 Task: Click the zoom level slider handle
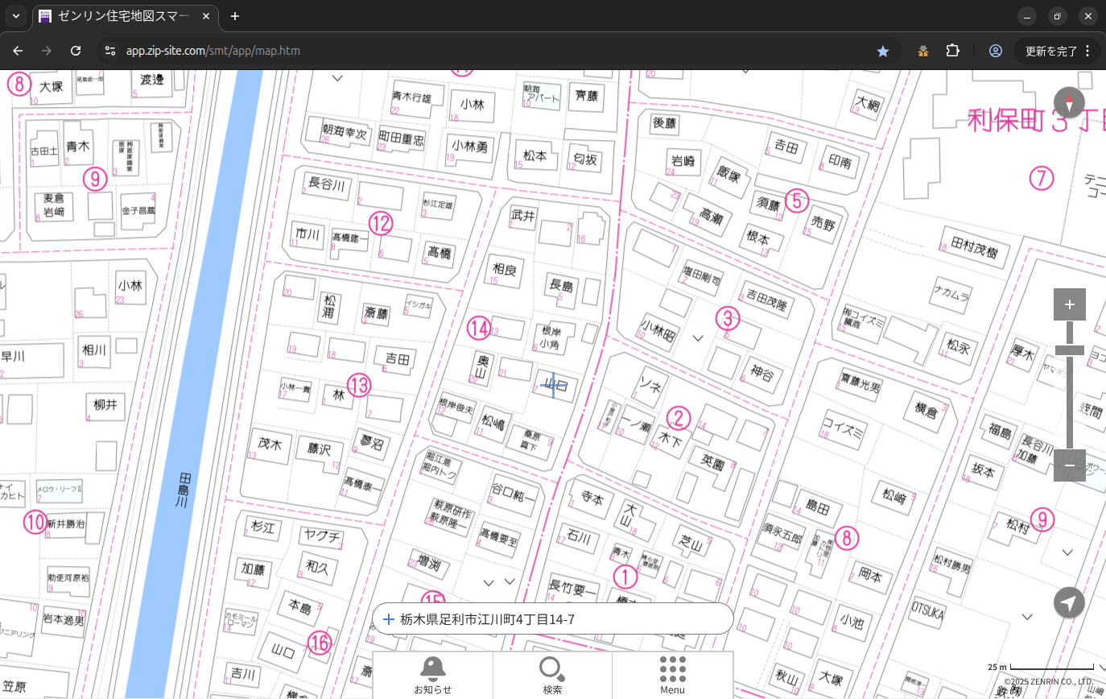point(1070,350)
